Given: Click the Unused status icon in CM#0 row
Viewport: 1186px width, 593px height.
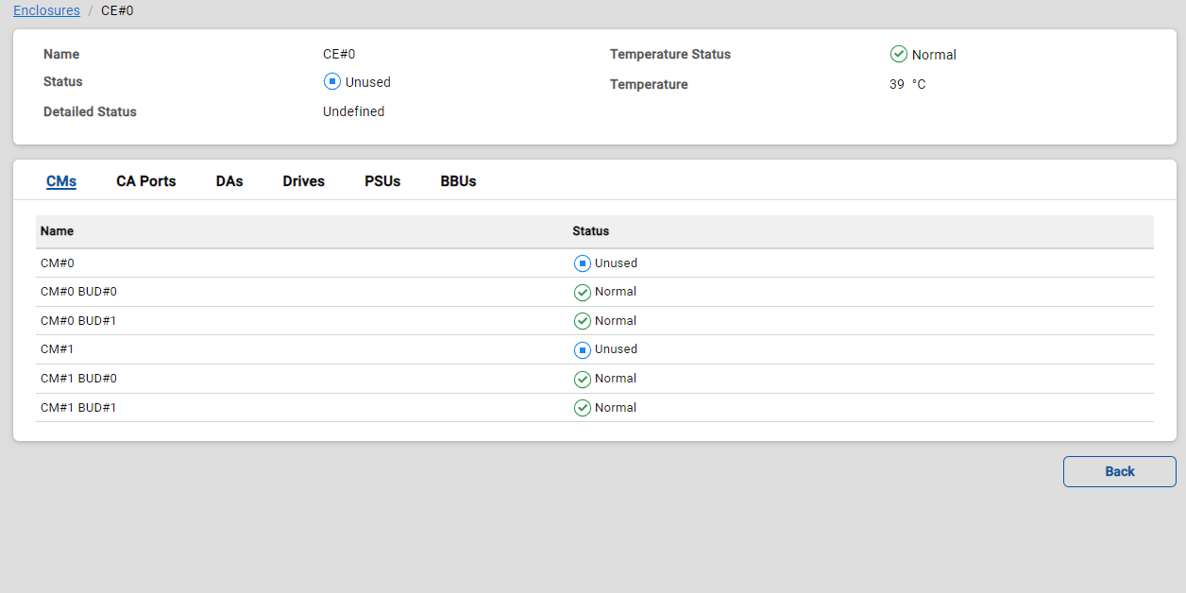Looking at the screenshot, I should pyautogui.click(x=583, y=263).
